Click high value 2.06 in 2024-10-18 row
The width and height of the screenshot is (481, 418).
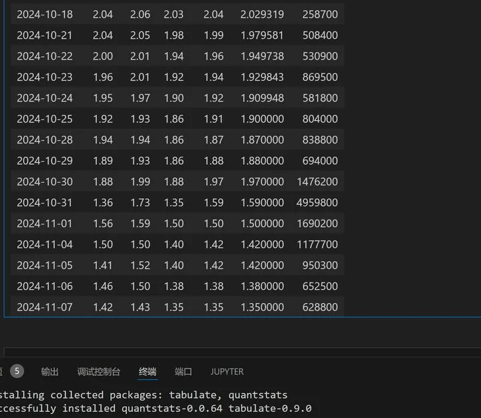pyautogui.click(x=140, y=15)
